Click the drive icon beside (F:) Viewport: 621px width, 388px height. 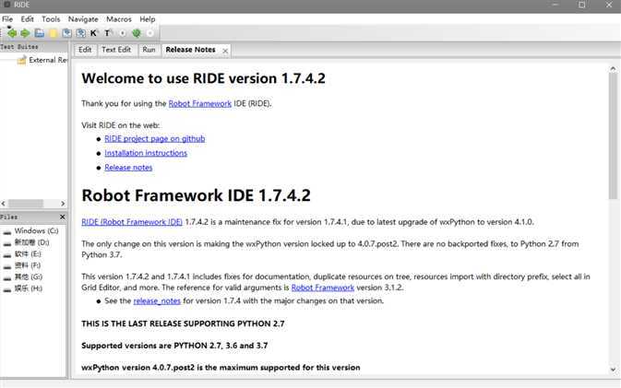tap(7, 265)
